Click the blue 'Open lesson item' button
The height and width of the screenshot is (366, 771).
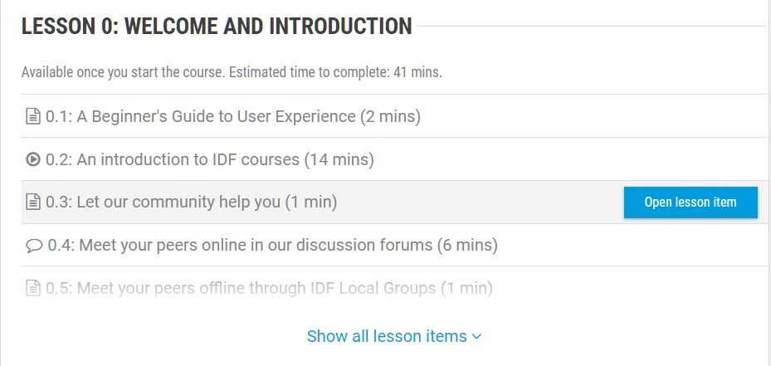point(690,203)
